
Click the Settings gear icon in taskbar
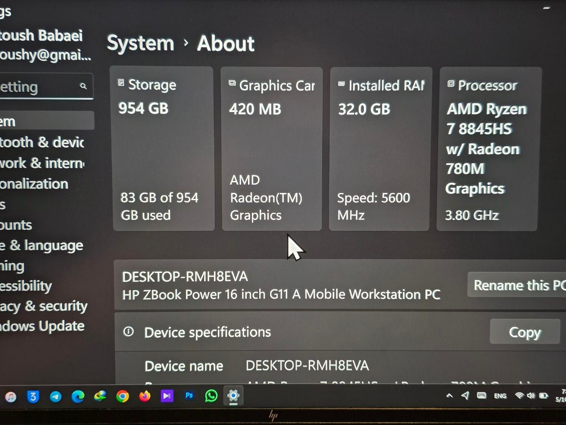point(233,396)
